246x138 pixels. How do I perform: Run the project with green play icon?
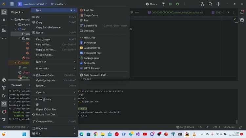(x=171, y=4)
